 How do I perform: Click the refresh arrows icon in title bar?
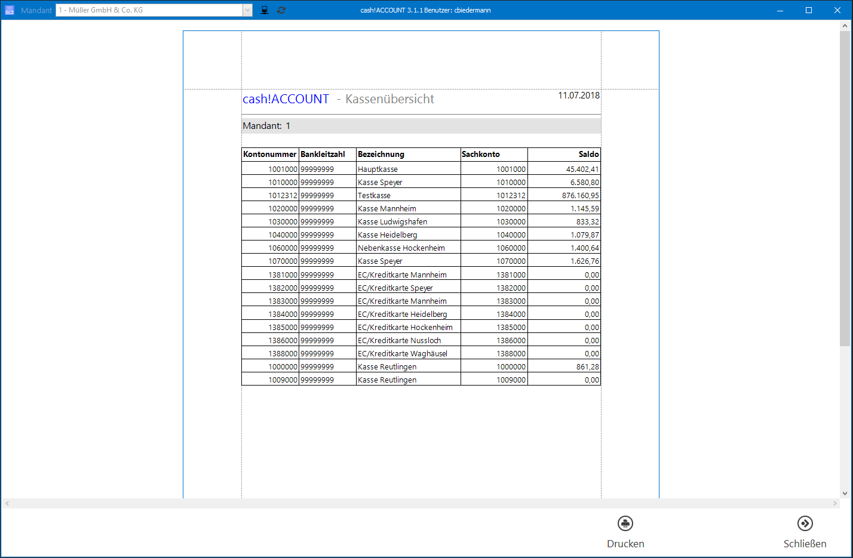(281, 10)
